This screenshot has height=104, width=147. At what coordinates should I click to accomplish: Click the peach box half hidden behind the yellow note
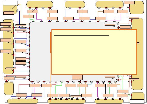(x=138, y=43)
